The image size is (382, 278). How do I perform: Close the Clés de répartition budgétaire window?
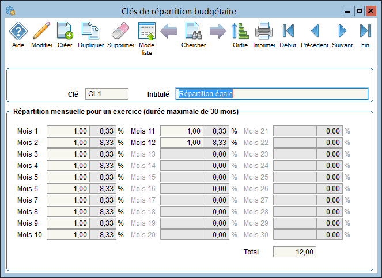tap(371, 11)
